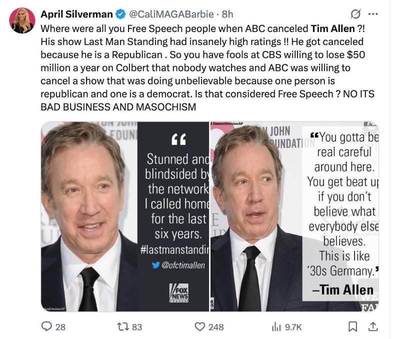Click the blue verified badge
The image size is (400, 339).
pos(121,14)
